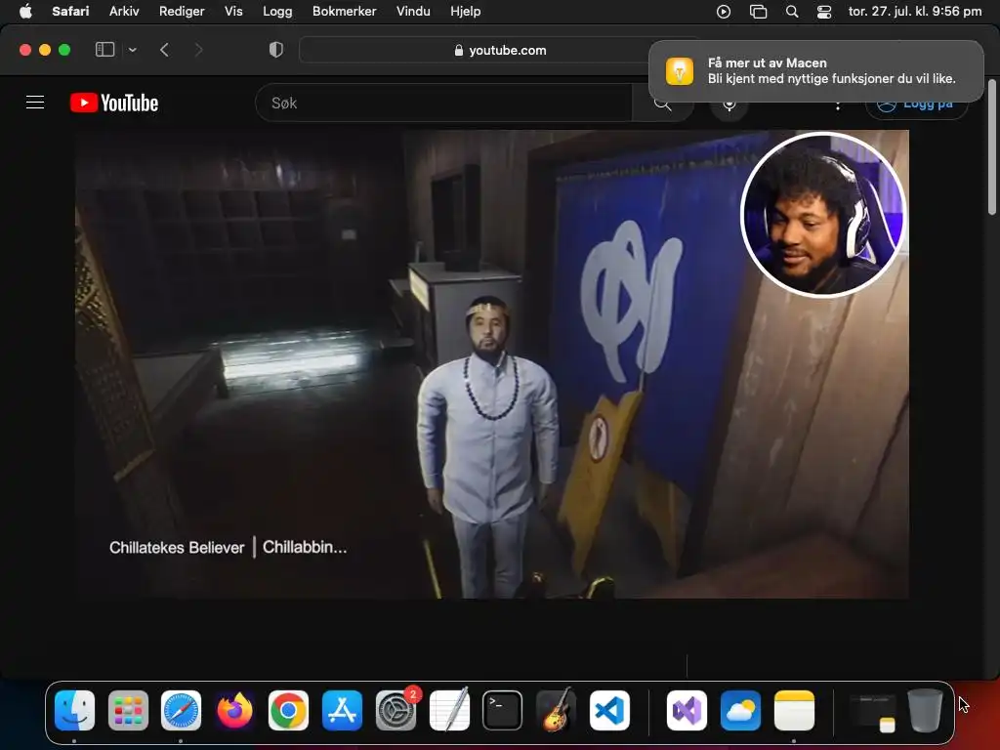Open Notes from the Dock

tap(794, 710)
